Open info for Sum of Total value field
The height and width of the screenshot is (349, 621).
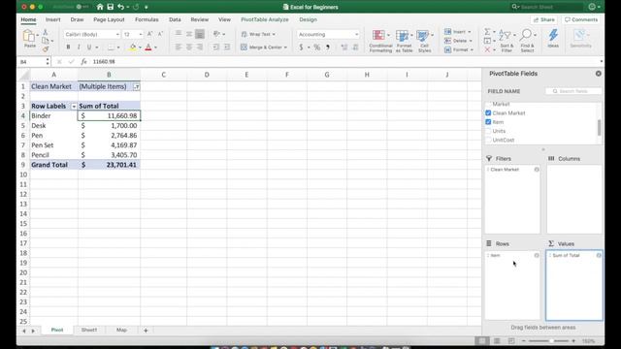599,256
